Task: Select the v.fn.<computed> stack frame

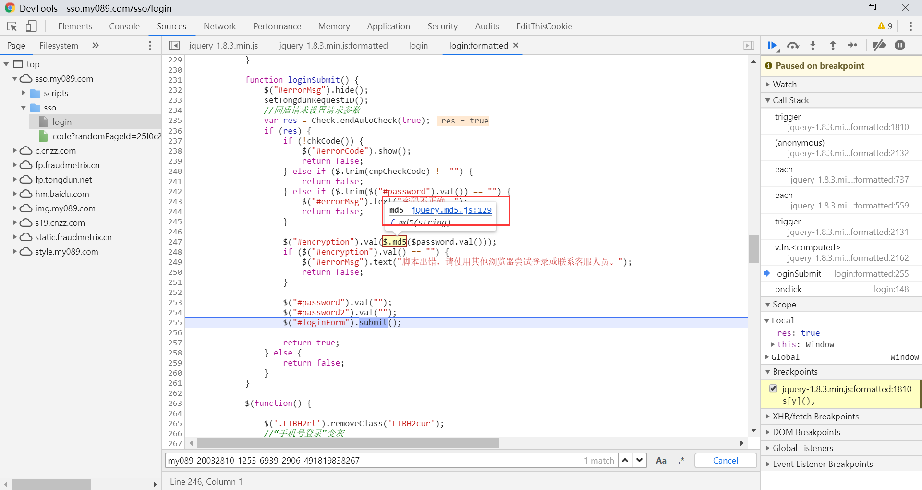Action: coord(841,253)
